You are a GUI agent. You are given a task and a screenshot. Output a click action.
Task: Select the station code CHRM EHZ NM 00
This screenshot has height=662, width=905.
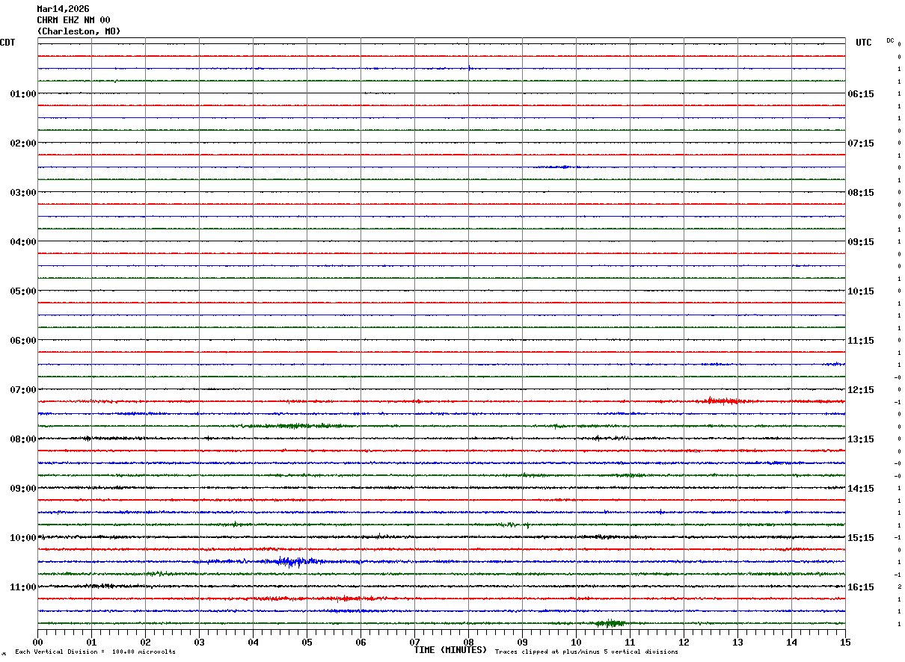(x=73, y=20)
